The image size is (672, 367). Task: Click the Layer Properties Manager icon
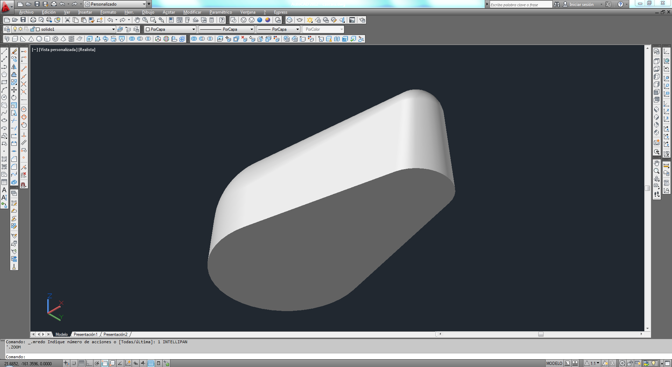click(x=7, y=29)
